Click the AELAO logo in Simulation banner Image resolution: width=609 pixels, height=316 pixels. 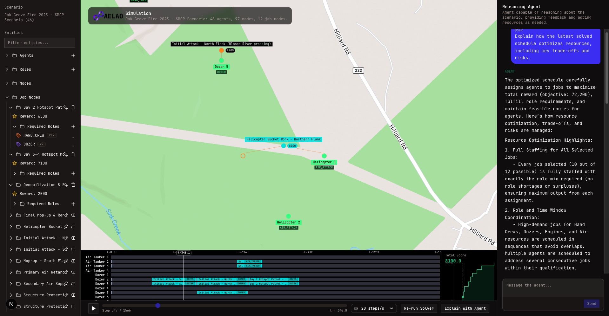point(108,16)
